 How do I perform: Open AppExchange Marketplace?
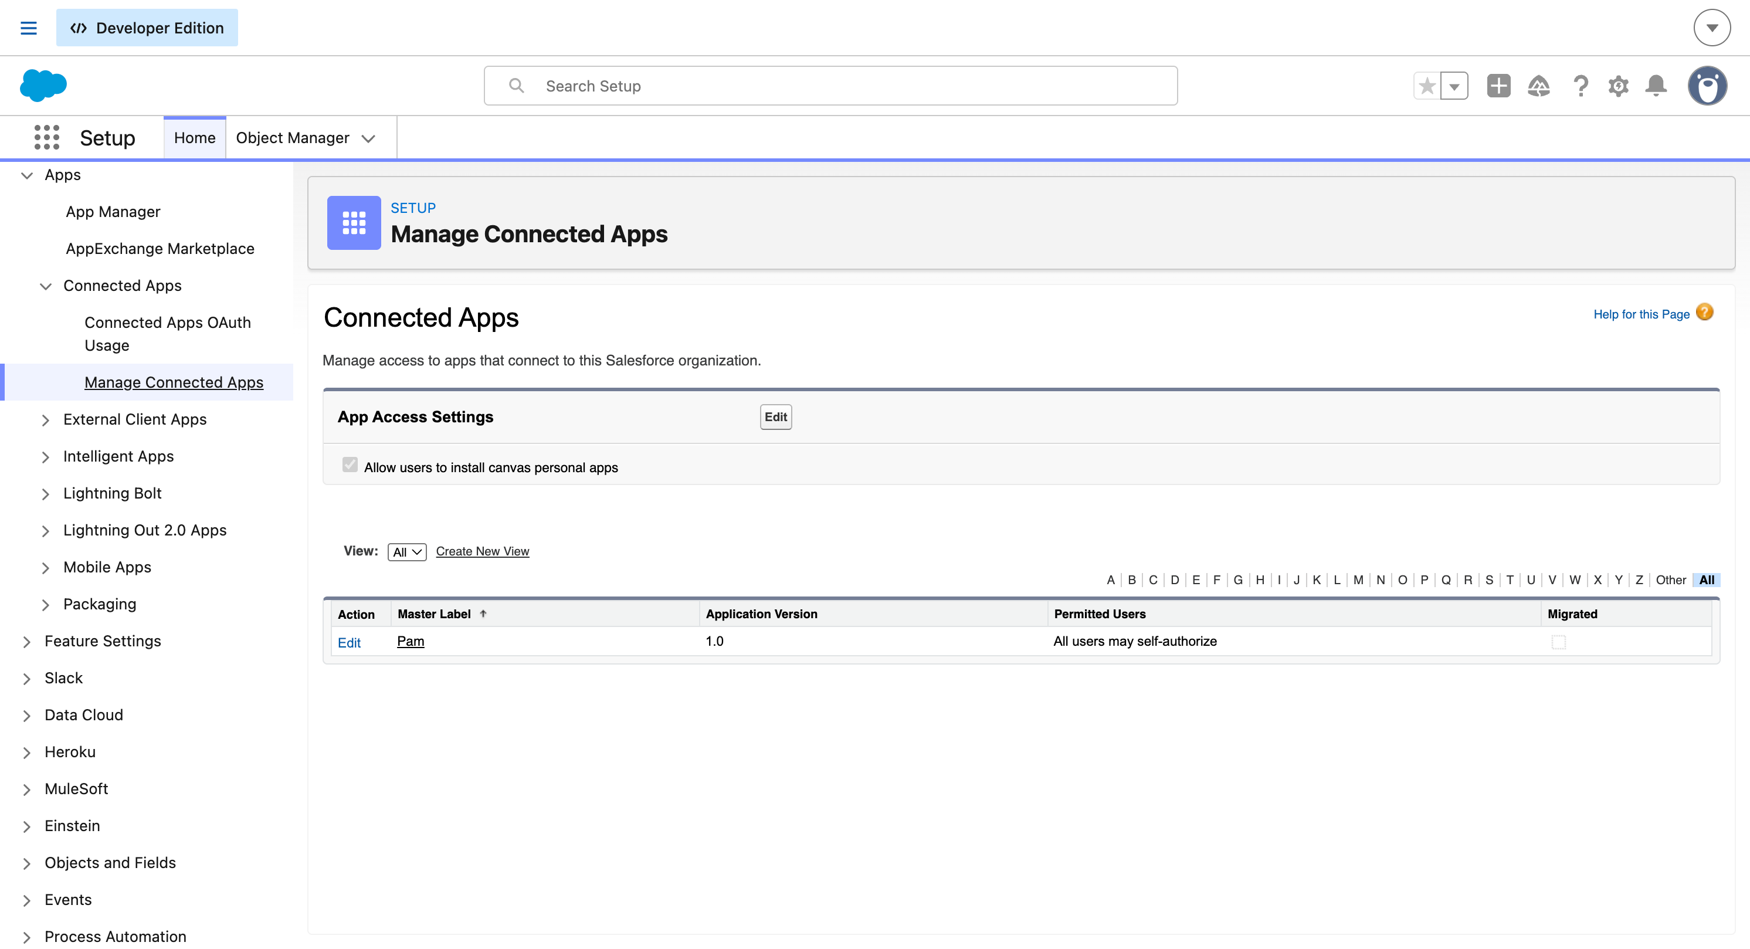point(160,249)
